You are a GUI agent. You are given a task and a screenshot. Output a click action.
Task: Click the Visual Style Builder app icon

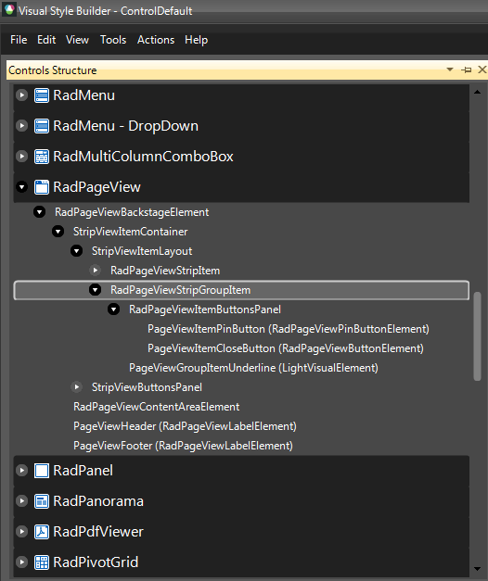9,10
